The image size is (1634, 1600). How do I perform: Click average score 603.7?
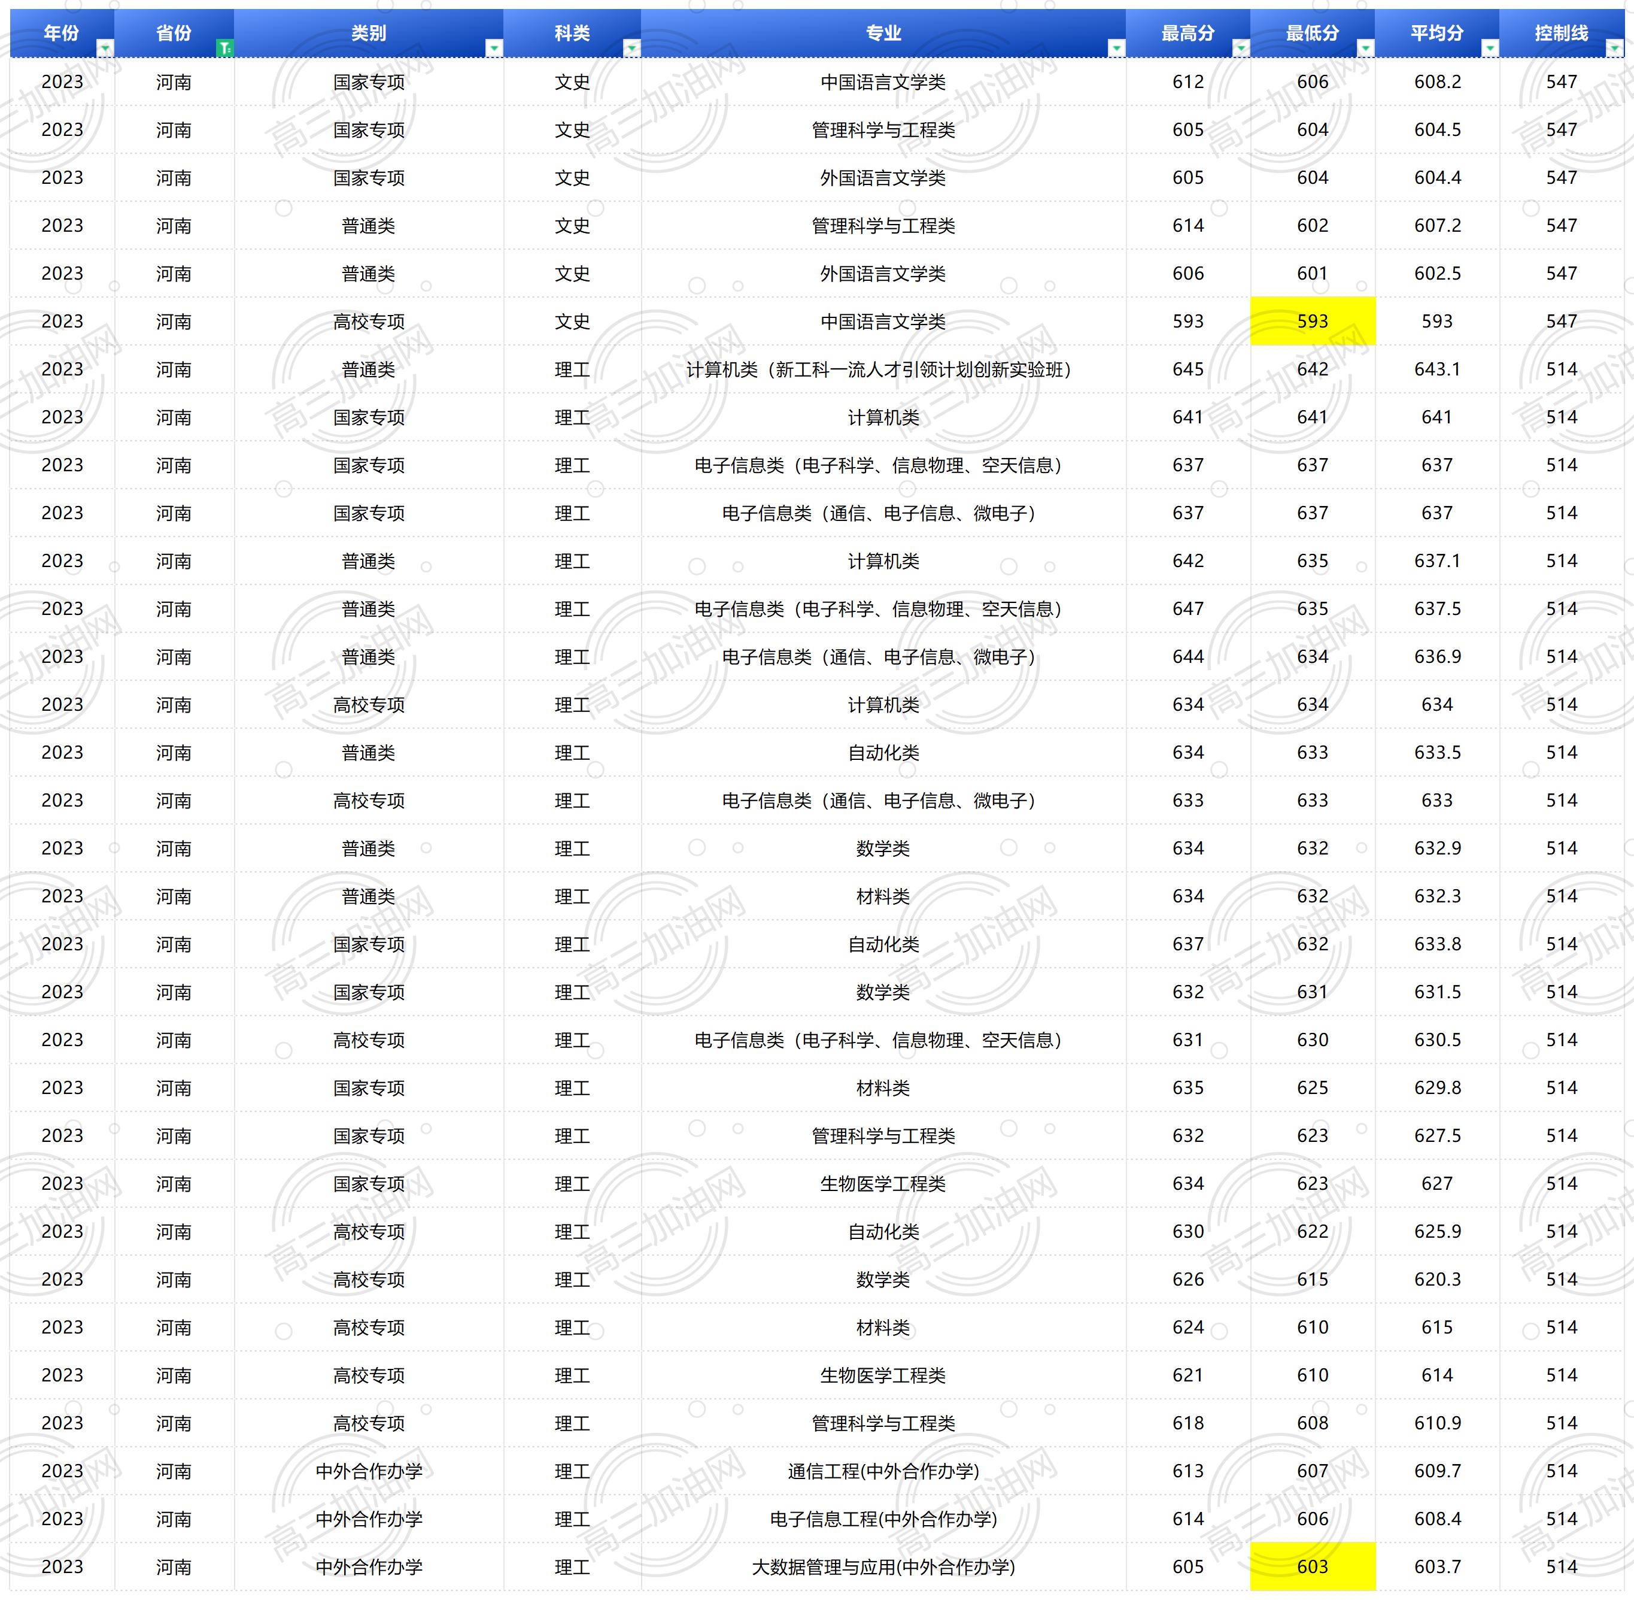coord(1436,1566)
